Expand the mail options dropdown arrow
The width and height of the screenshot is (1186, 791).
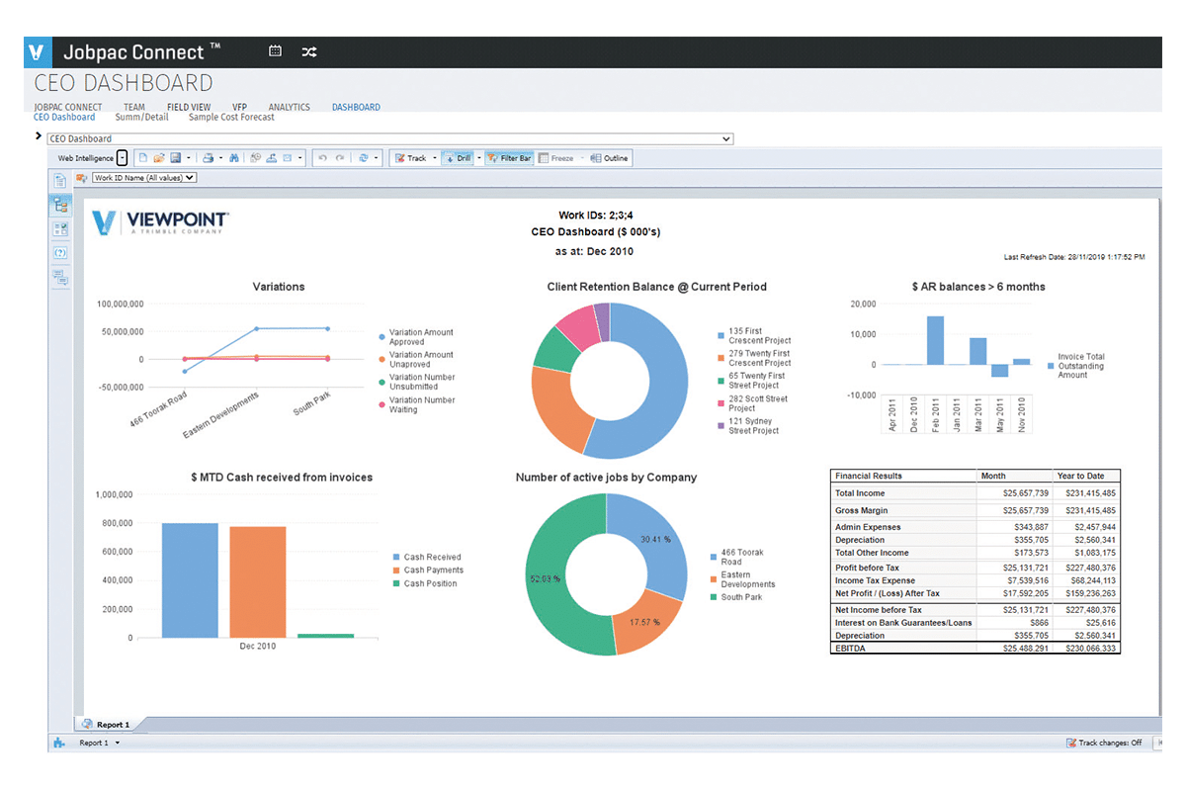click(300, 158)
